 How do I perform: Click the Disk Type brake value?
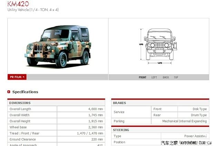[x=200, y=109]
